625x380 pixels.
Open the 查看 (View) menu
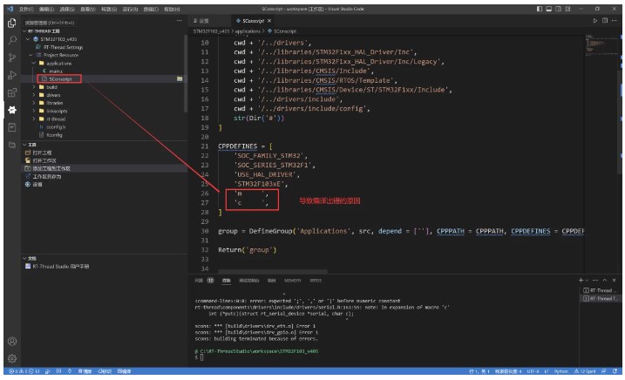88,9
